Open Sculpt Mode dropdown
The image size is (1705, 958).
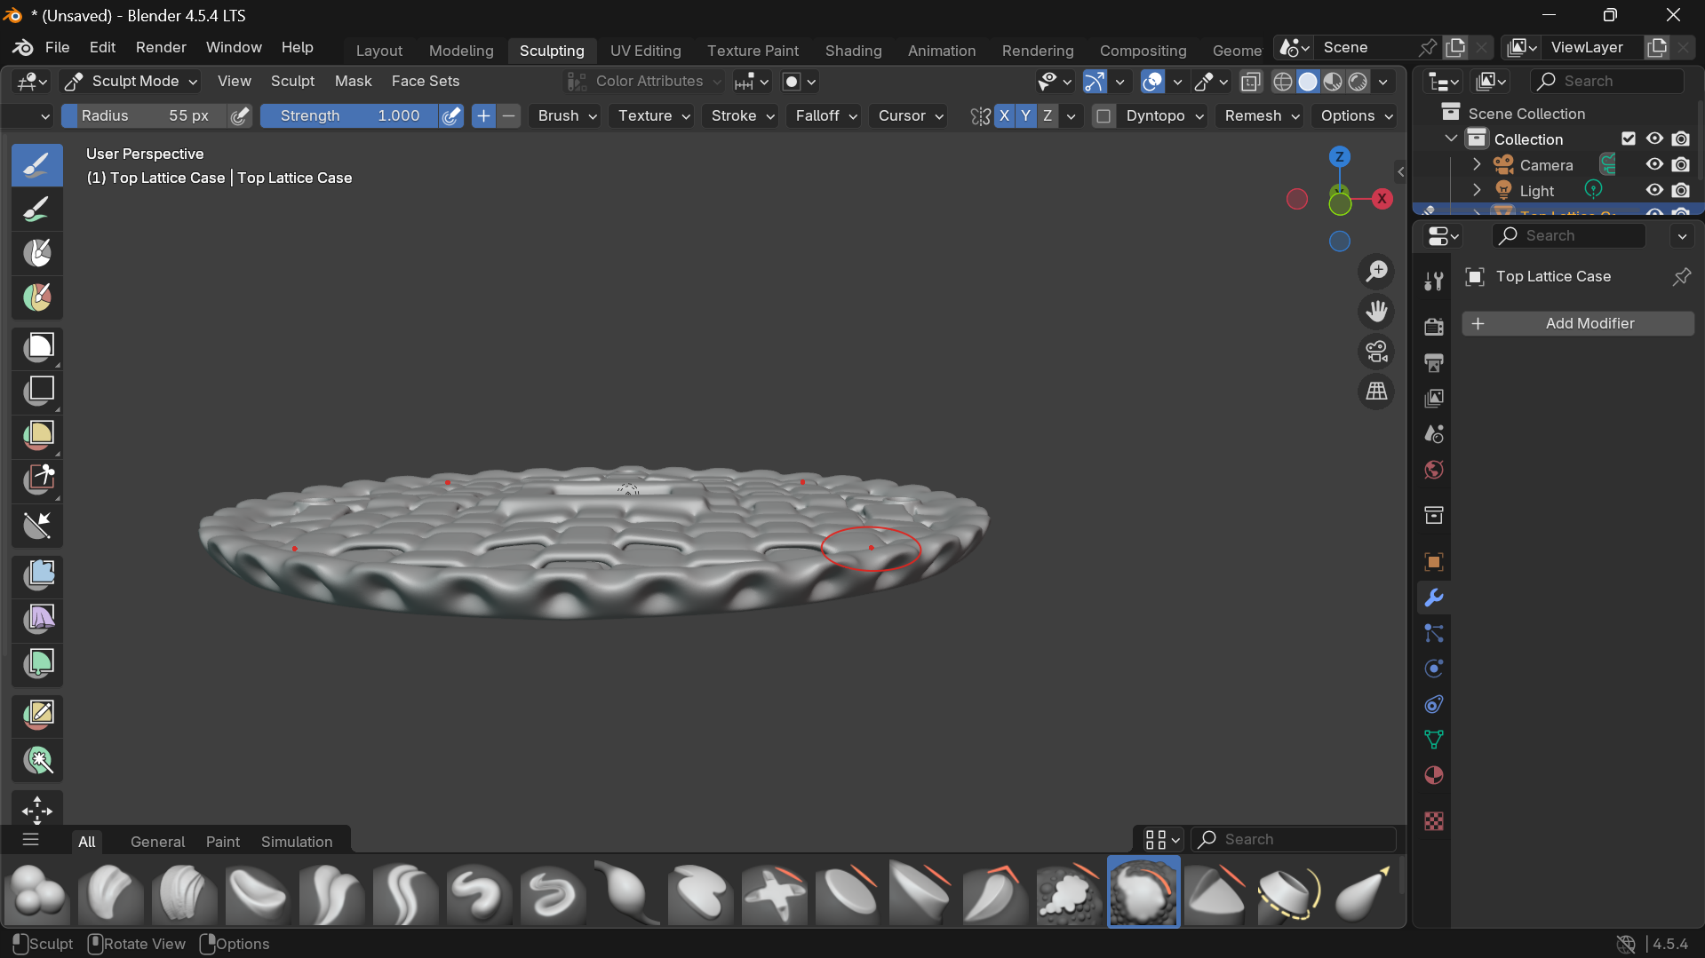click(131, 82)
